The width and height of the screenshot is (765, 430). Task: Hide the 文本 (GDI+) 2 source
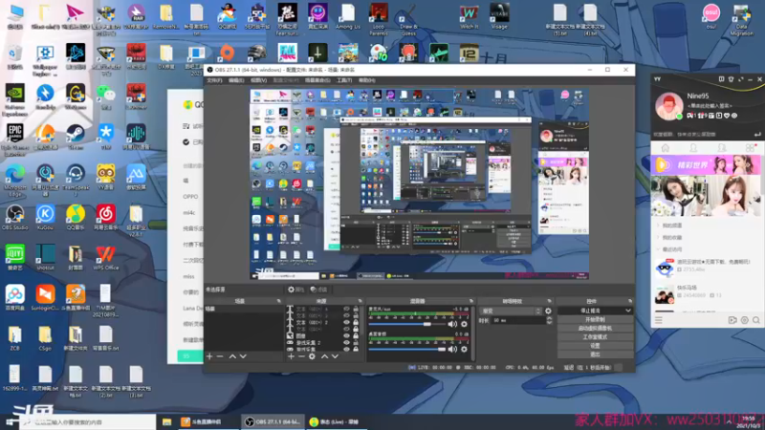[x=346, y=322]
